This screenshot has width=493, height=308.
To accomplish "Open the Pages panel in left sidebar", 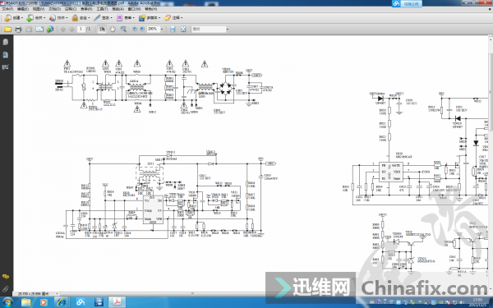I will pyautogui.click(x=6, y=42).
